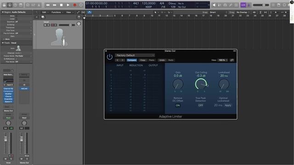The width and height of the screenshot is (294, 165).
Task: Toggle the metronome click
Action: pyautogui.click(x=249, y=5)
